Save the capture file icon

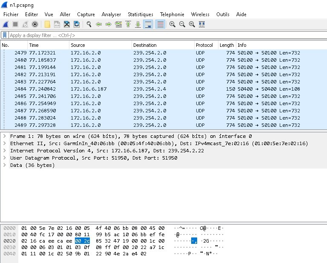tap(57, 24)
